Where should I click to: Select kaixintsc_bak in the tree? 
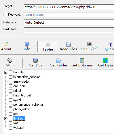pos(22,95)
